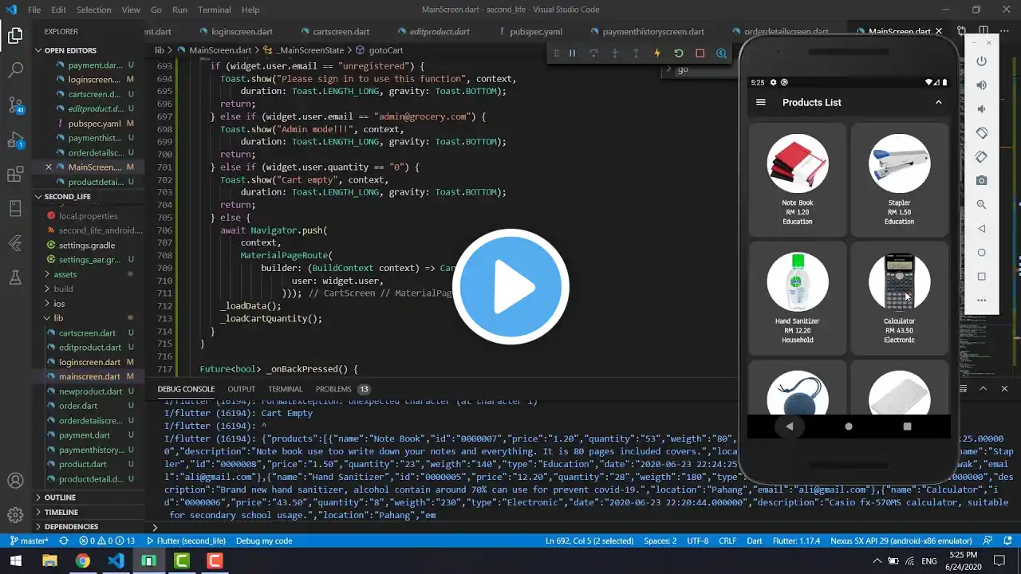
Task: Click the green Restart debug icon
Action: [x=678, y=53]
